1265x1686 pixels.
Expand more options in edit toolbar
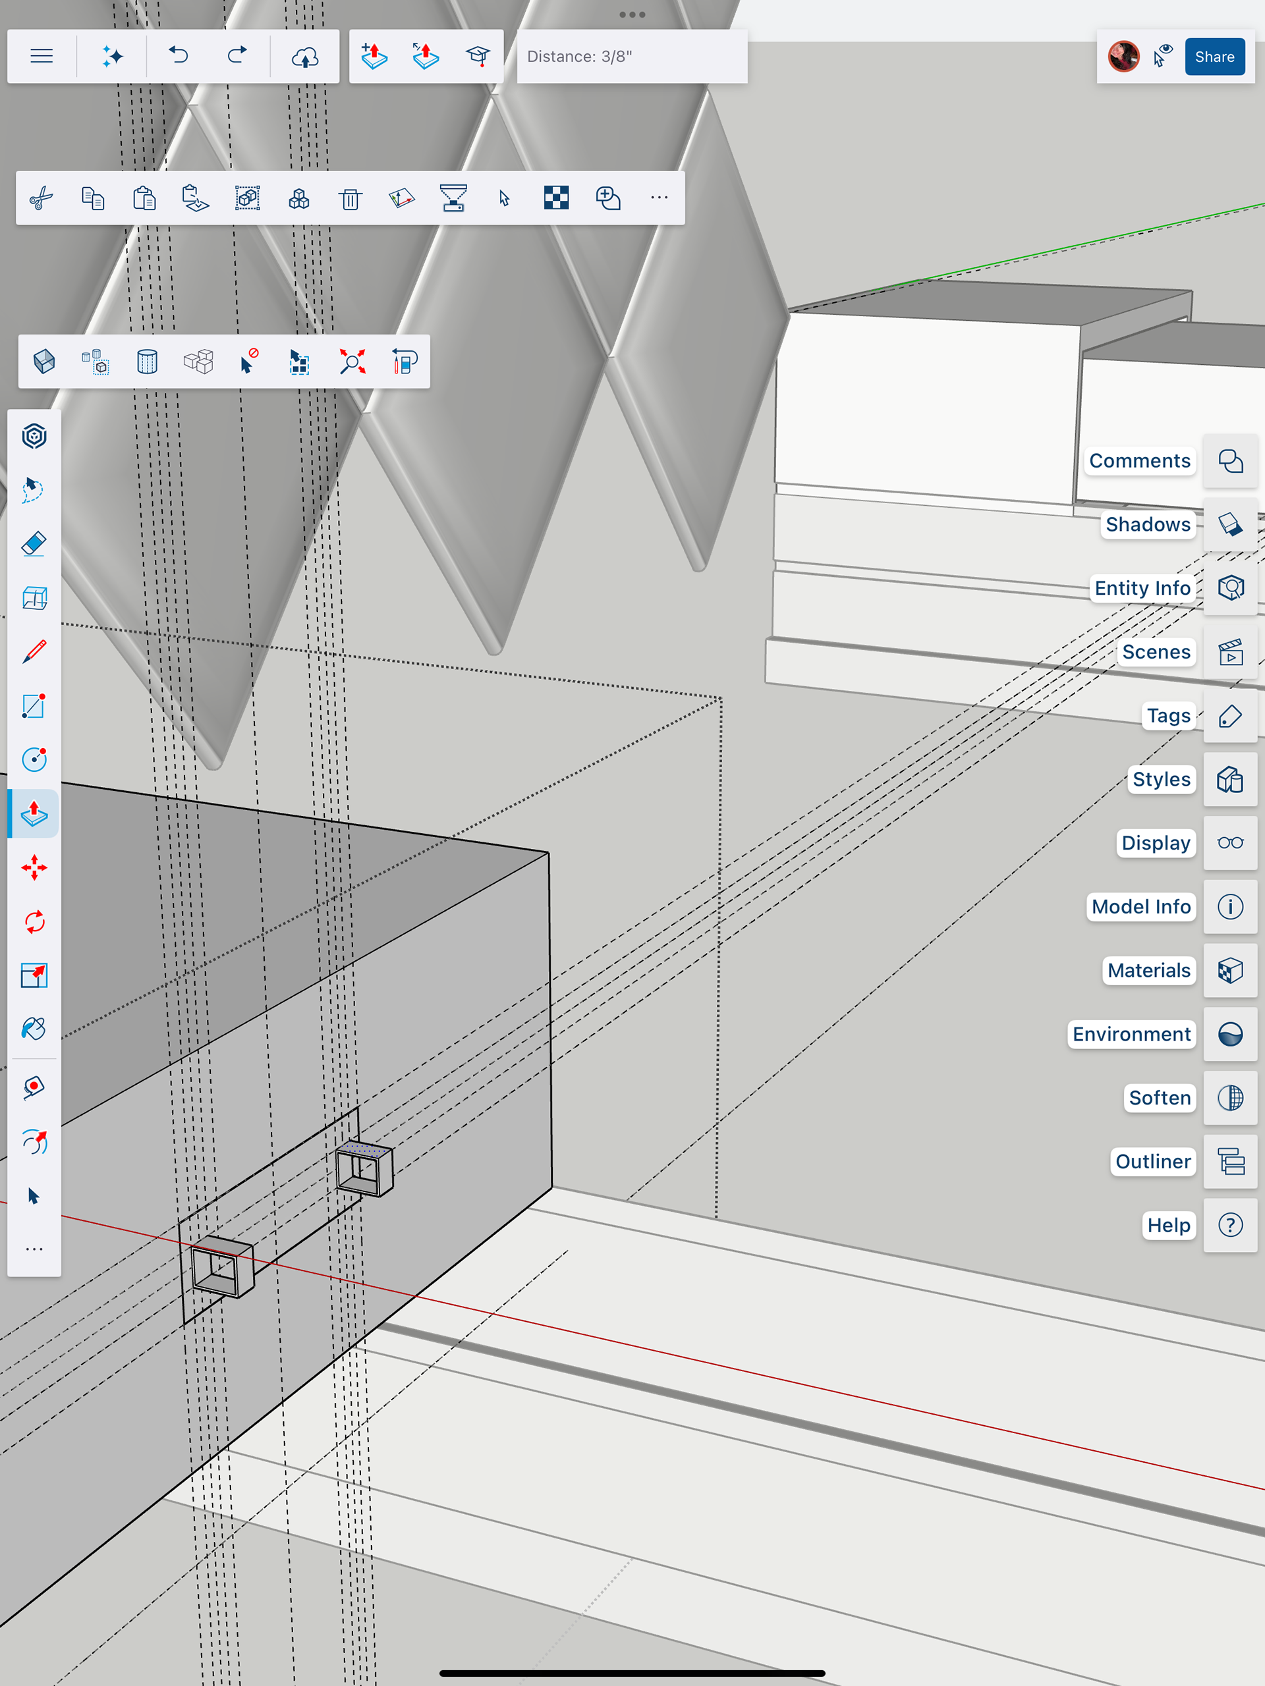[x=659, y=198]
